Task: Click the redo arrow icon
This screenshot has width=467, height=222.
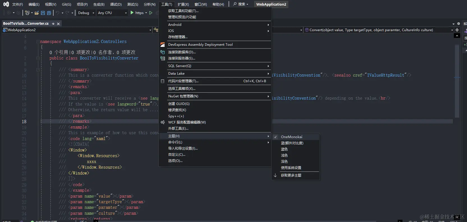Action: tap(67, 13)
